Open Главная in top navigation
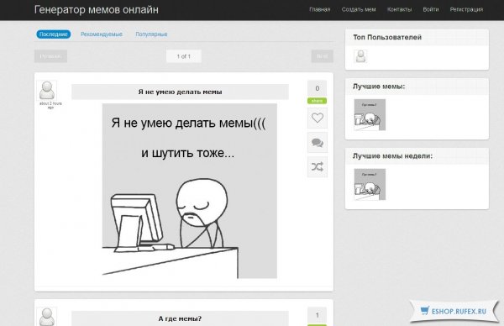The width and height of the screenshot is (504, 326). pos(320,9)
